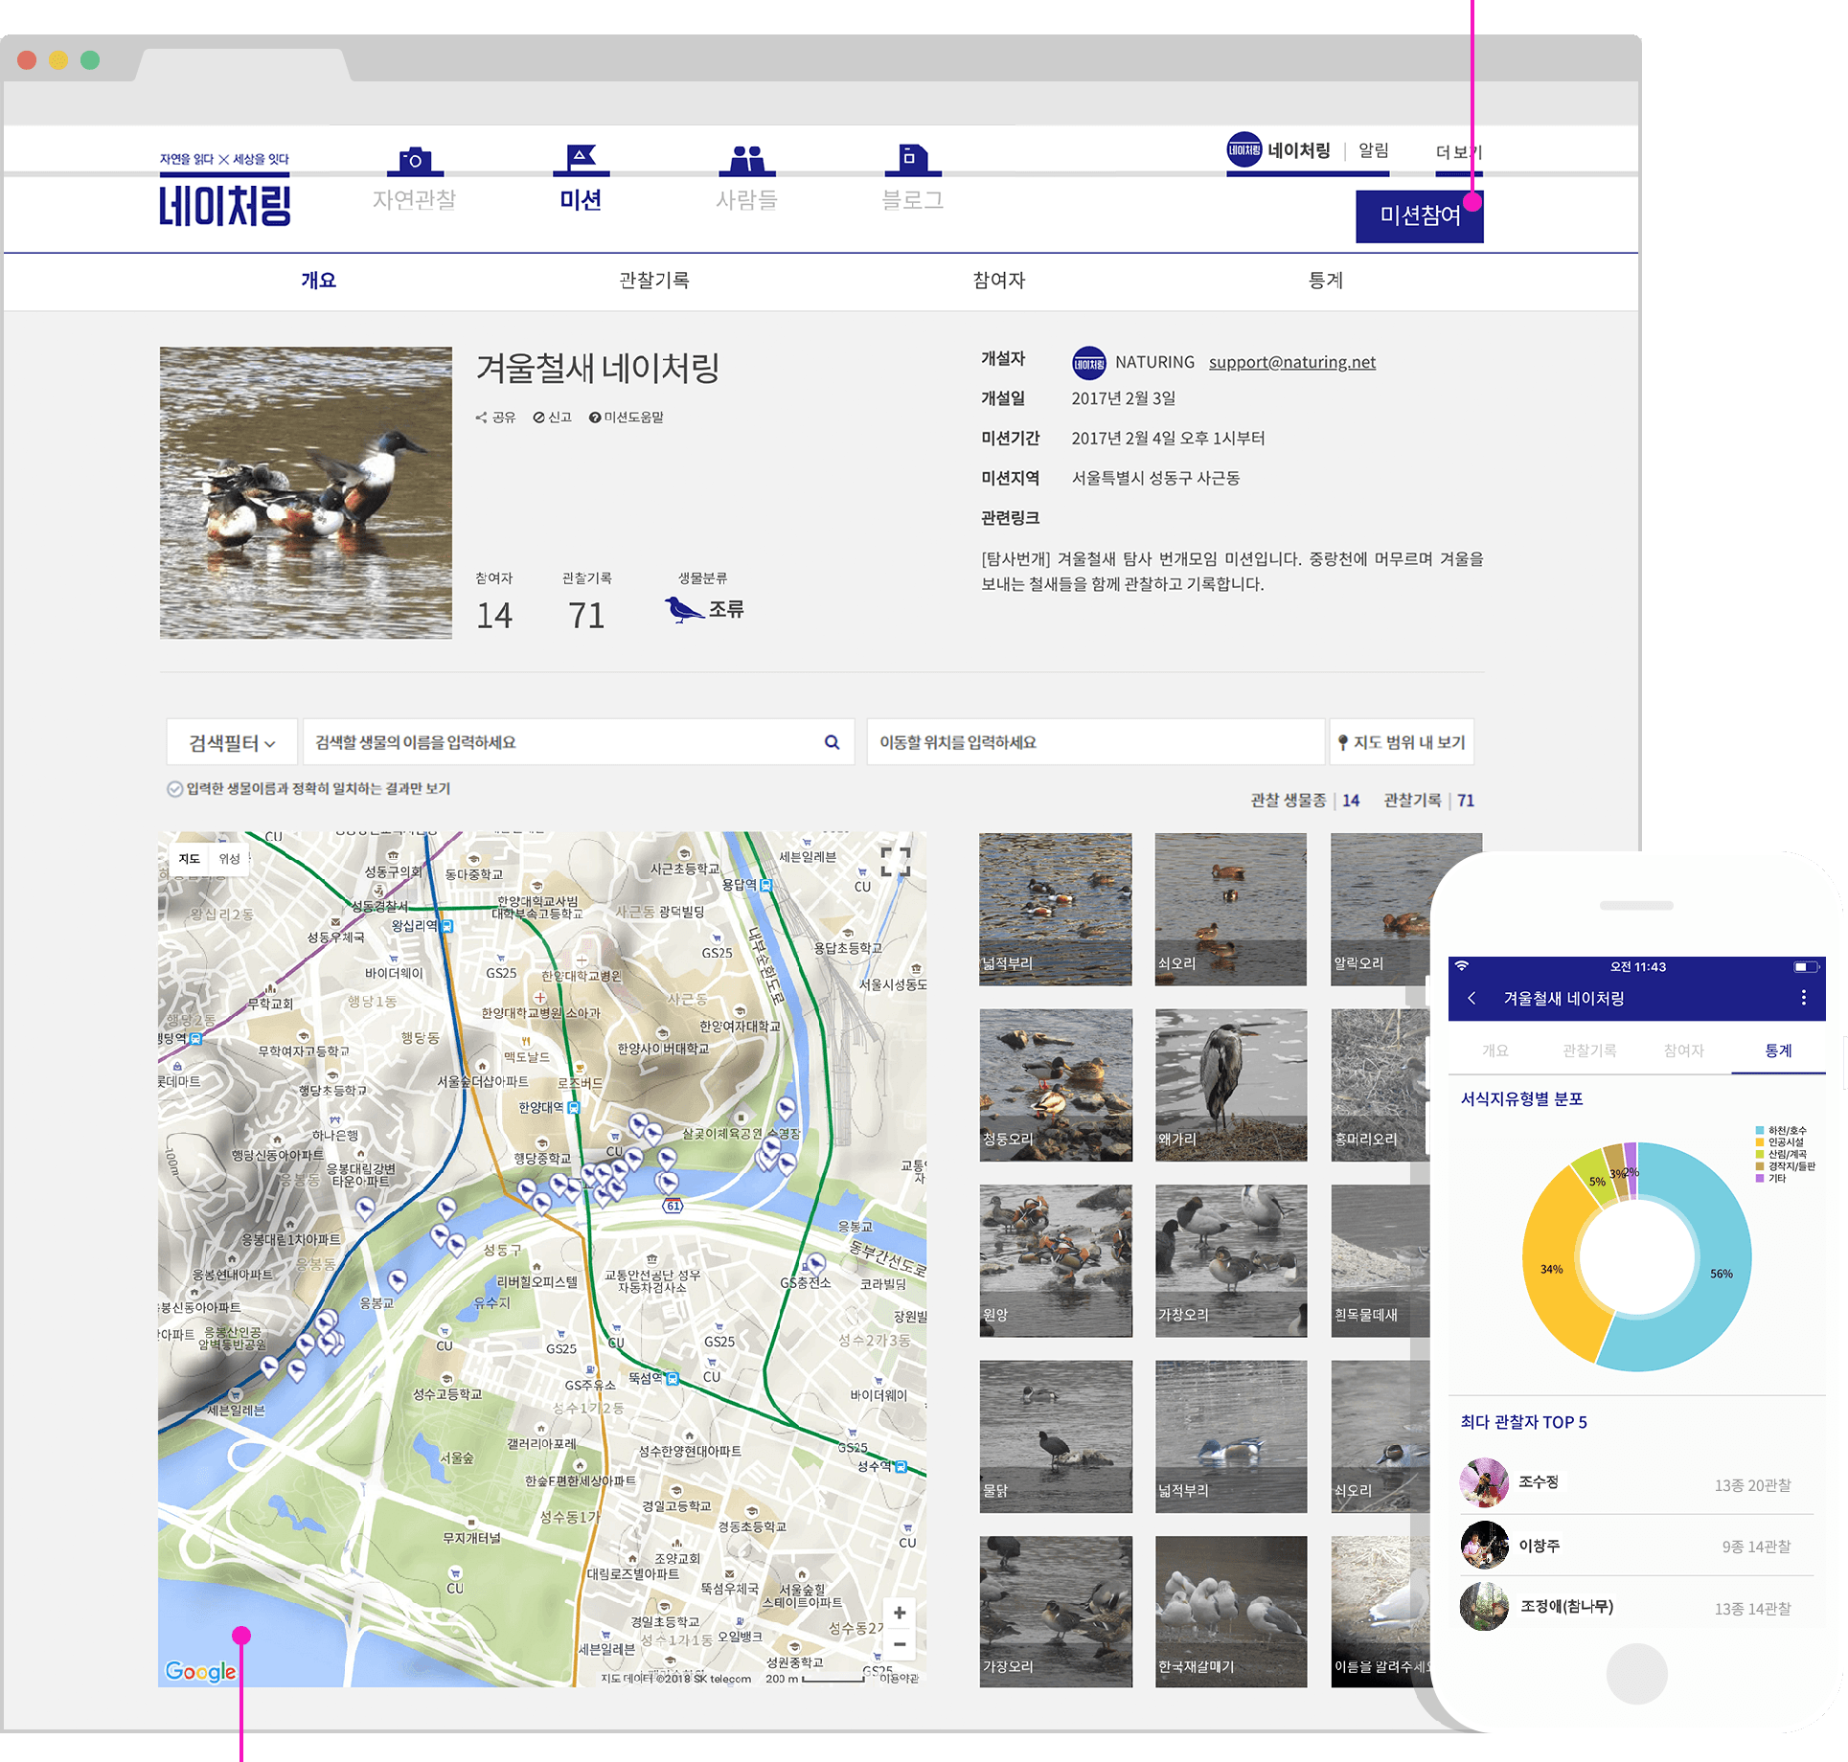
Task: Open the three-dot menu in phone header
Action: click(1803, 998)
